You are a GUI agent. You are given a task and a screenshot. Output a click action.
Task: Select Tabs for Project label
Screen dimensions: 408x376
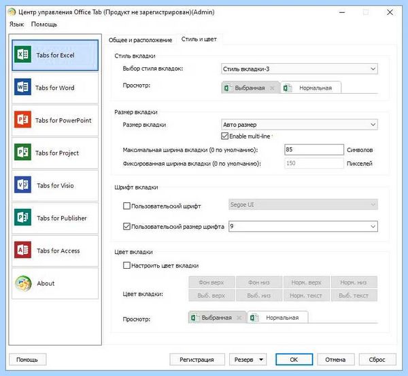(x=57, y=153)
